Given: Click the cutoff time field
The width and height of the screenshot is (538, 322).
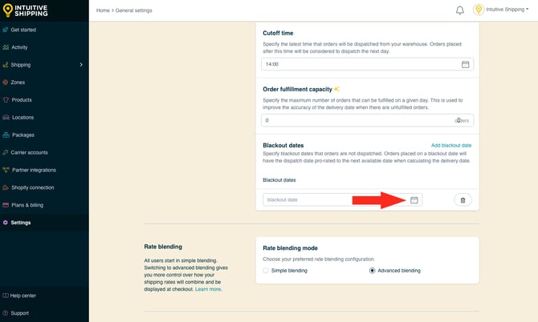Looking at the screenshot, I should click(360, 64).
